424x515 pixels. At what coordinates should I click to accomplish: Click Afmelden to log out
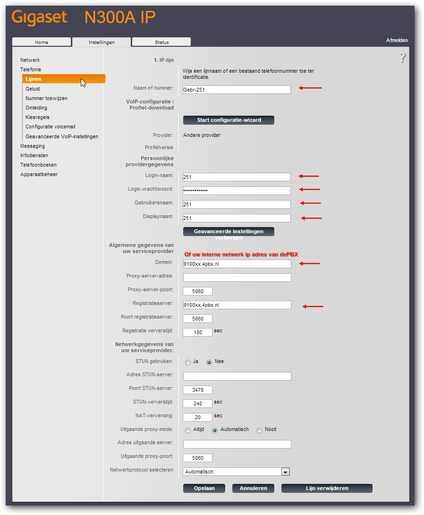[x=397, y=41]
